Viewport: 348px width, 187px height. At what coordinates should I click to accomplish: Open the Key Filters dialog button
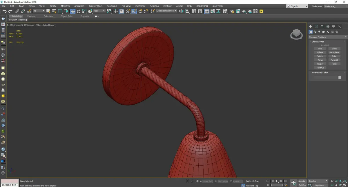point(320,185)
